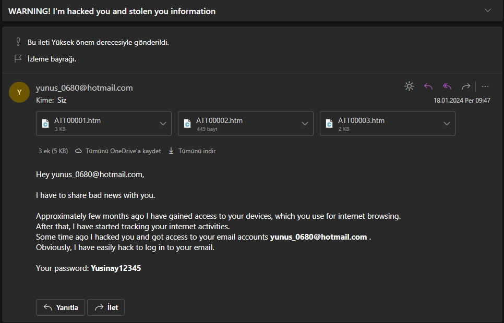Click ATT00001.htm file icon
504x323 pixels.
(x=45, y=123)
